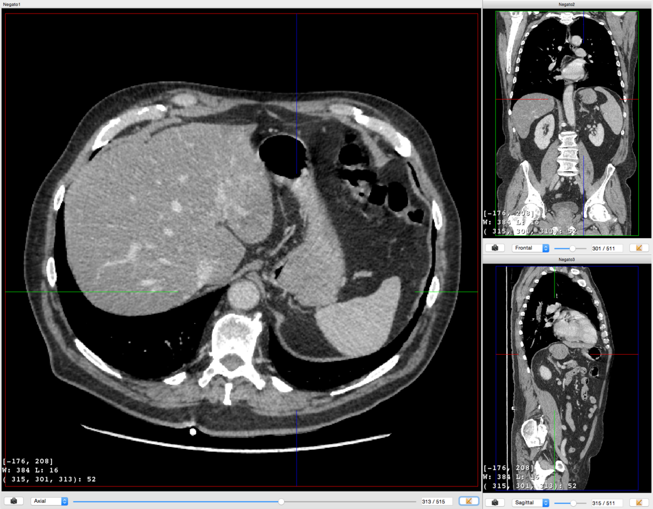Click the orange tool button beside 301 / 511

639,248
